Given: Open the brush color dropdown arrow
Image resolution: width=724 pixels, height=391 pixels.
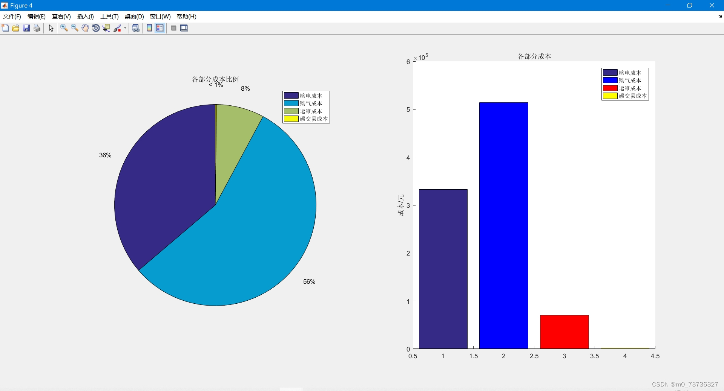Looking at the screenshot, I should pyautogui.click(x=125, y=28).
